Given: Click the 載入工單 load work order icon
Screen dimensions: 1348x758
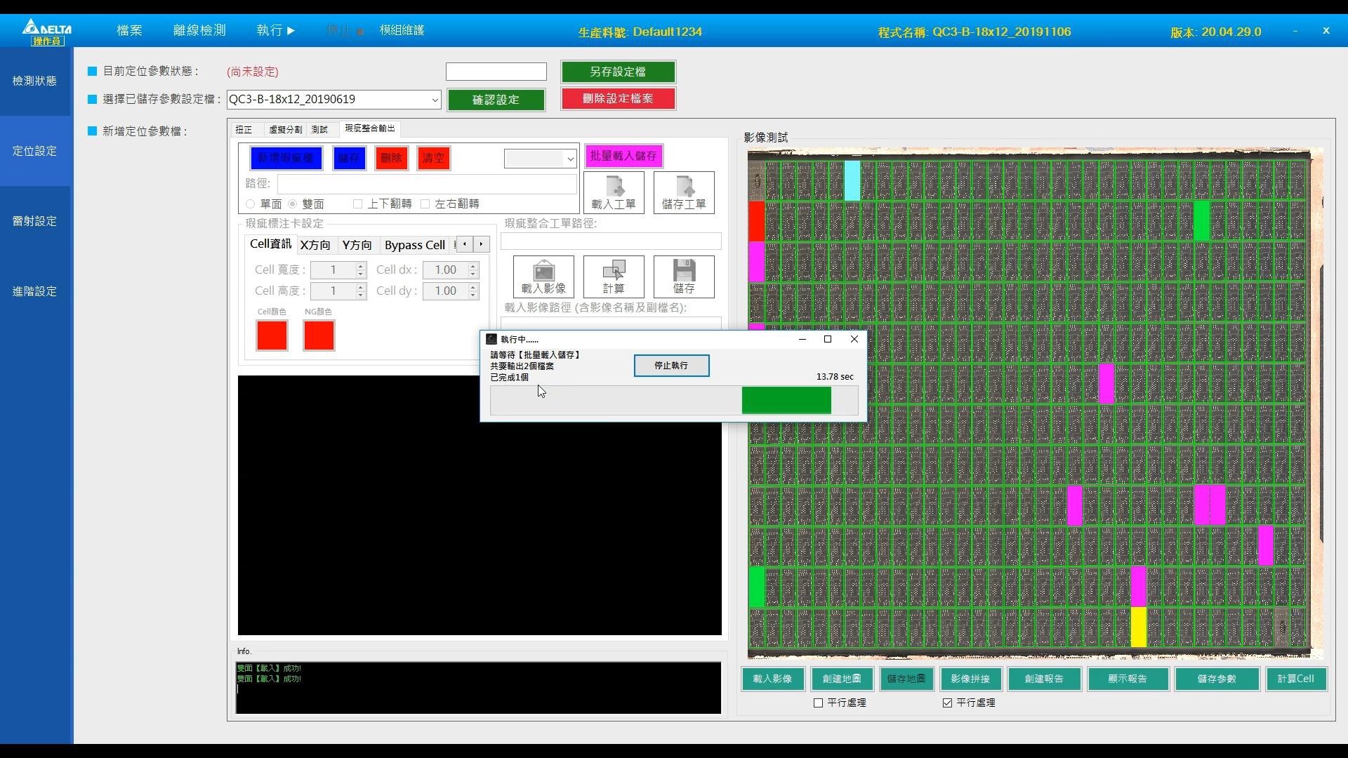Looking at the screenshot, I should 614,192.
